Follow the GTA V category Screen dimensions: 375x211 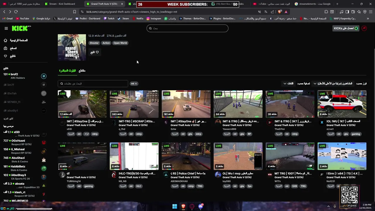[x=95, y=52]
